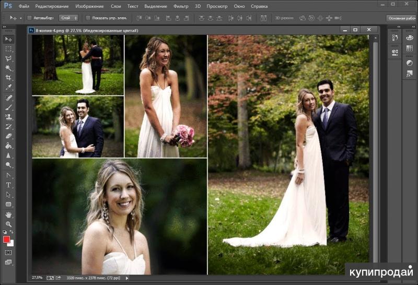418x285 pixels.
Task: Click the Ps application logo
Action: pyautogui.click(x=8, y=6)
